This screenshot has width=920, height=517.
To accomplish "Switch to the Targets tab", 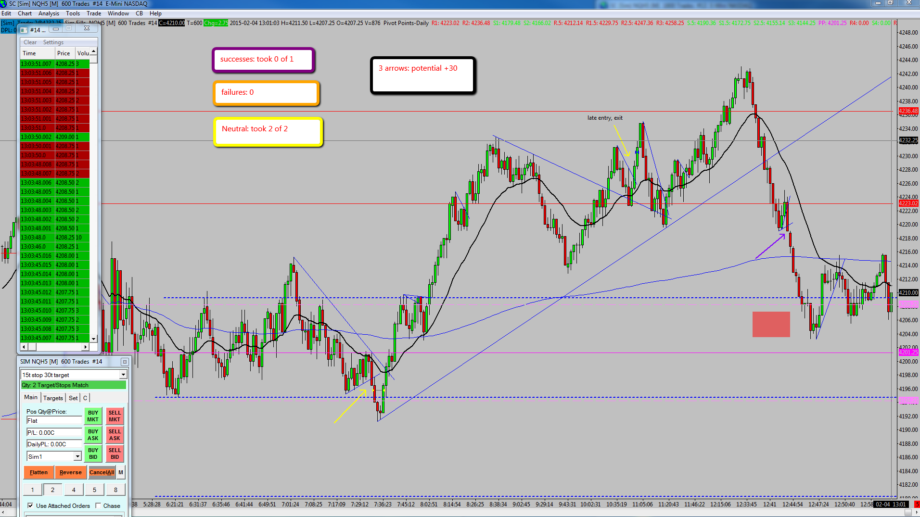I will coord(53,398).
